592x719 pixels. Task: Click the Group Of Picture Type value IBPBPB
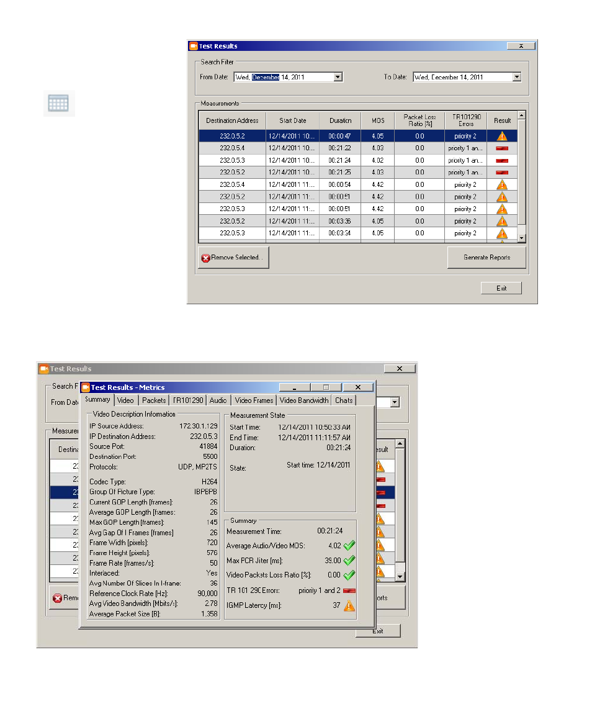tap(206, 492)
